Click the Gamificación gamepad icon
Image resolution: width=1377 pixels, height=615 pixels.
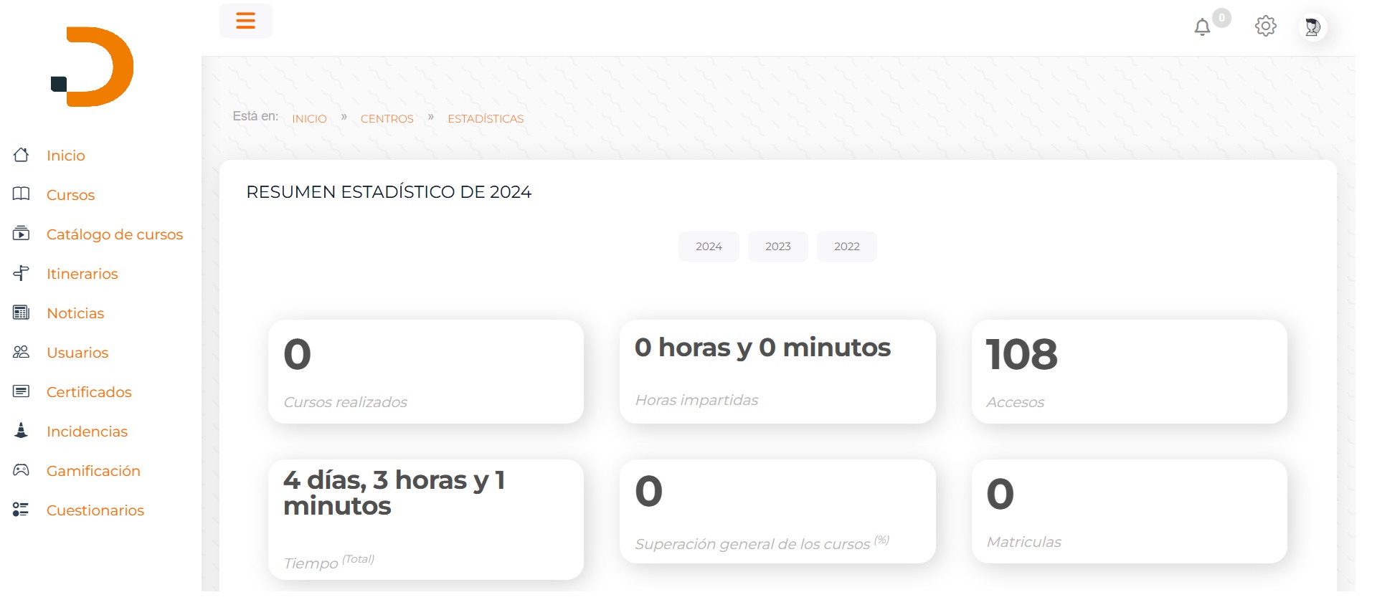tap(22, 470)
